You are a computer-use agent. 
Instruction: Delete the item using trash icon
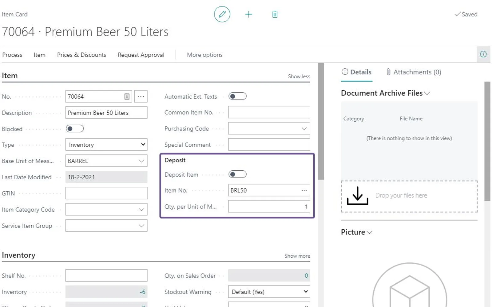[275, 14]
